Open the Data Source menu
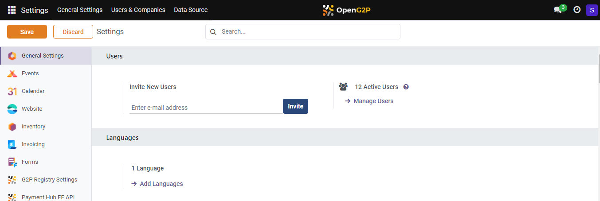Image resolution: width=600 pixels, height=201 pixels. point(191,10)
